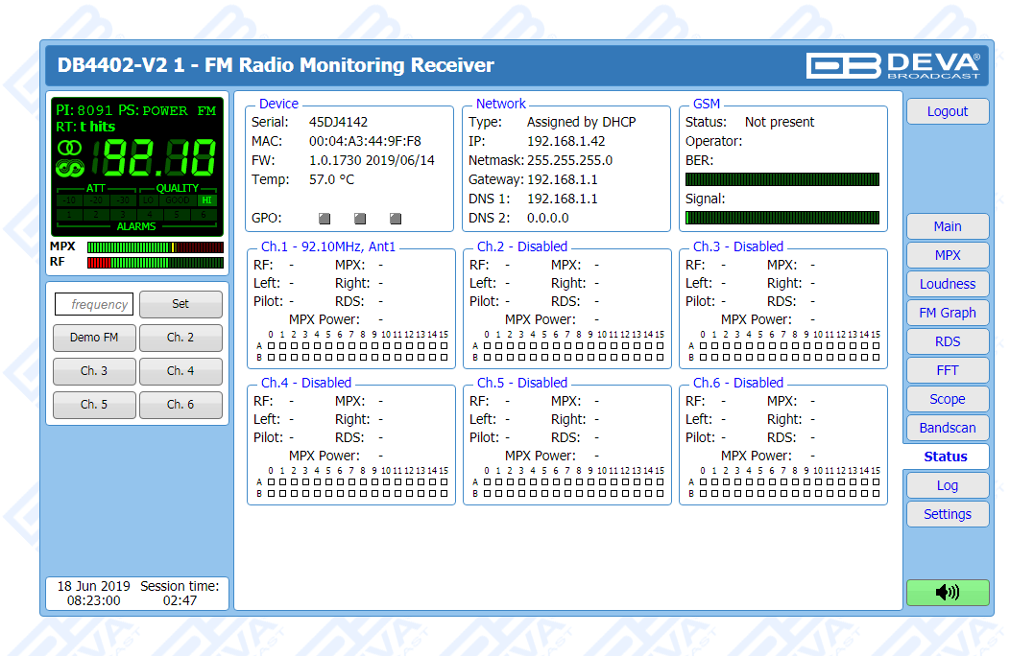Open the FM Graph tab

click(947, 313)
